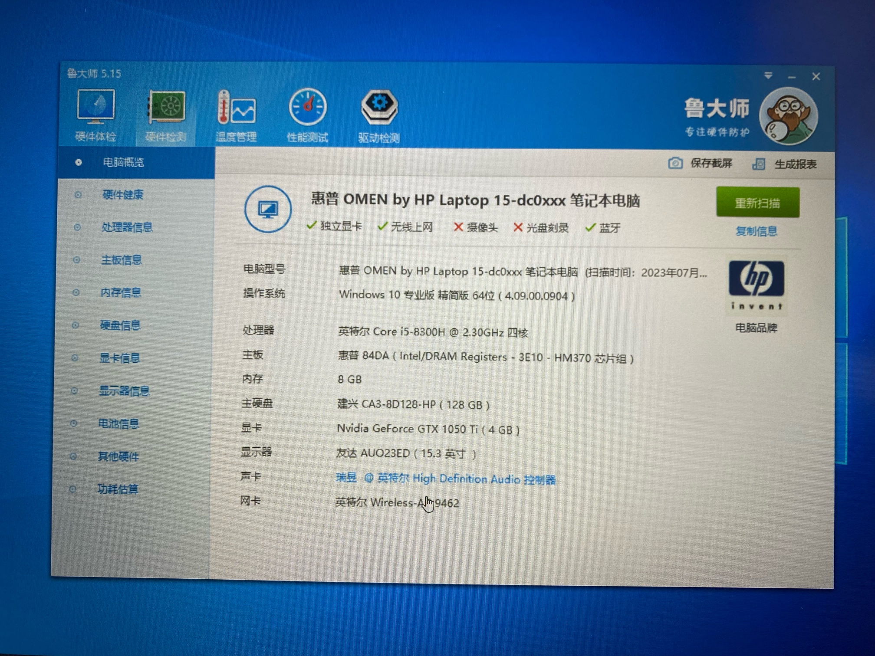The image size is (875, 656).
Task: Click the 复制信息 link
Action: pyautogui.click(x=756, y=231)
